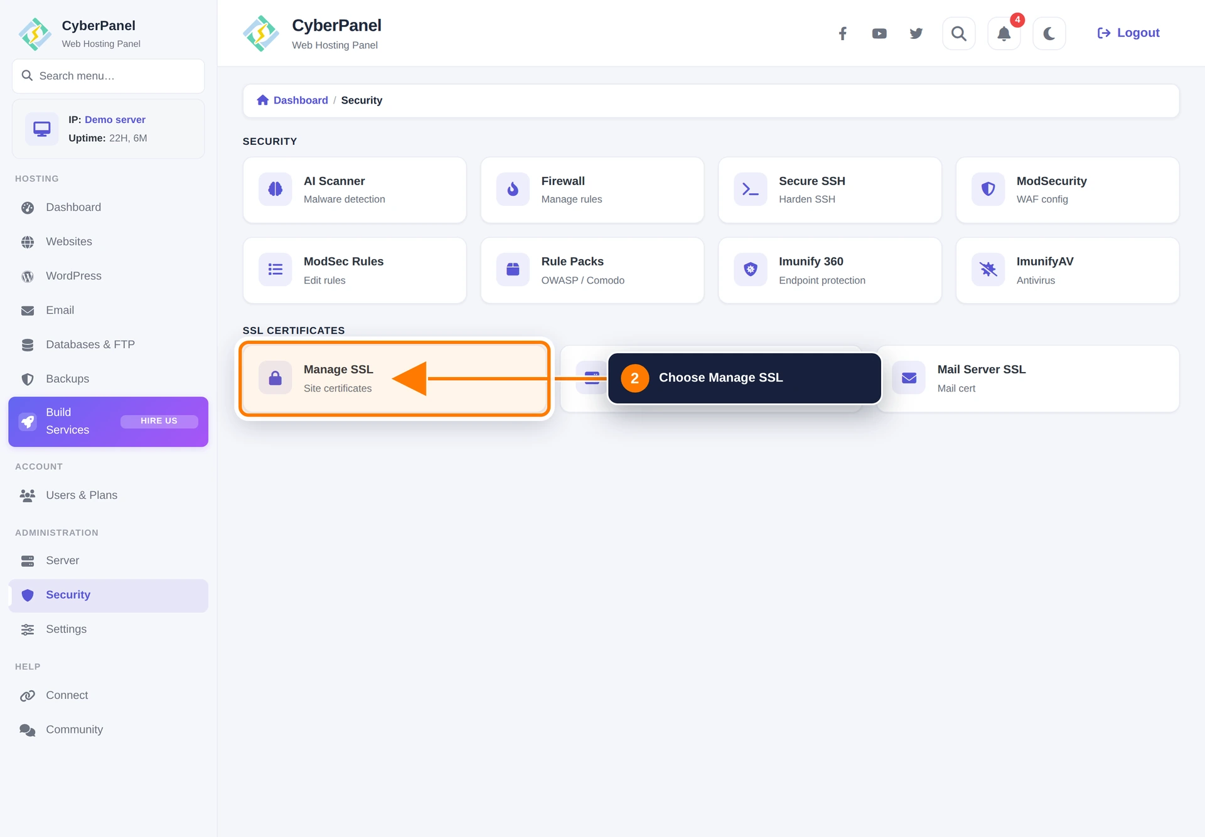Image resolution: width=1205 pixels, height=837 pixels.
Task: Click the HIRE US badge
Action: point(159,421)
